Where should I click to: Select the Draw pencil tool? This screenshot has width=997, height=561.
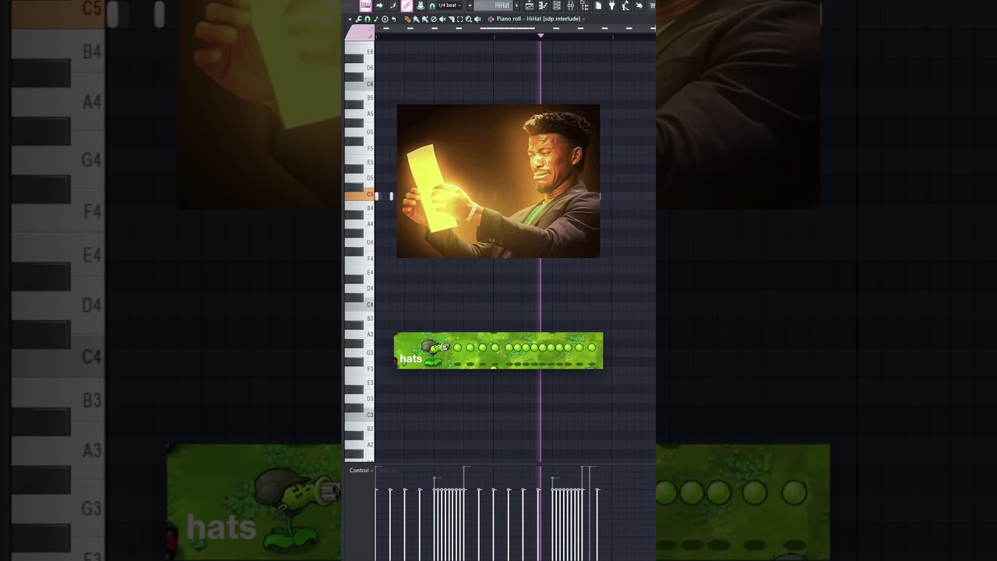click(407, 19)
